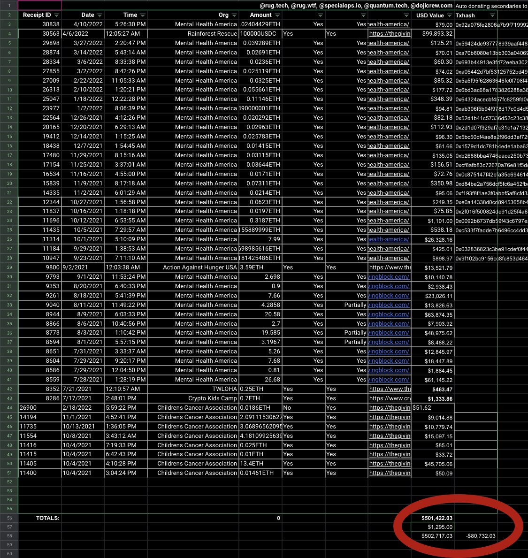Screen dimensions: 528x558
Task: Select amount cell '0.11146ETH'
Action: point(260,99)
